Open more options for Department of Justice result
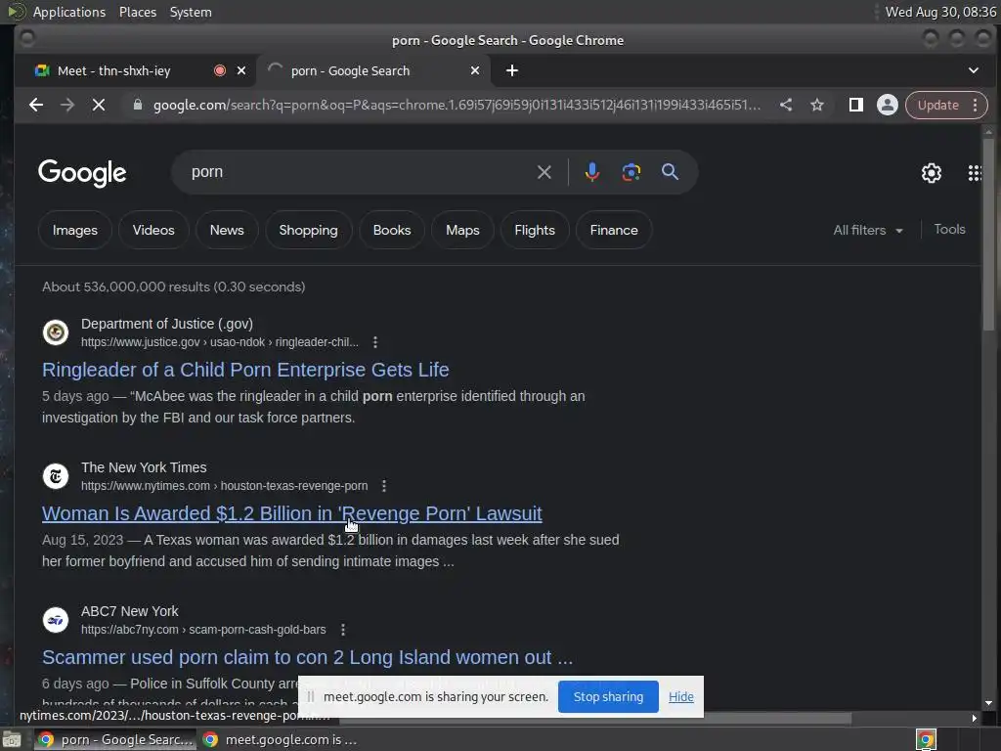 click(x=375, y=342)
